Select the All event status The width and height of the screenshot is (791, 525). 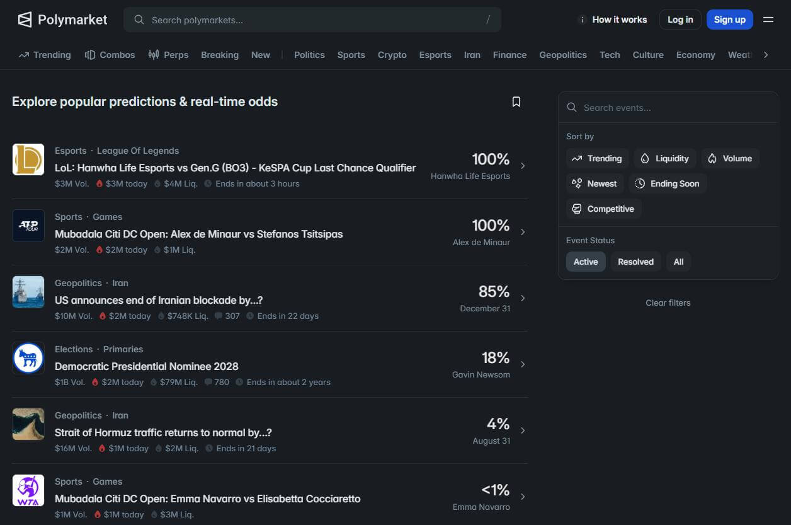pos(678,262)
